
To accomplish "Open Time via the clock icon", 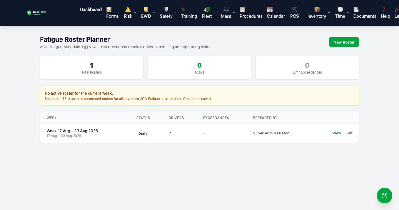I will (x=340, y=10).
